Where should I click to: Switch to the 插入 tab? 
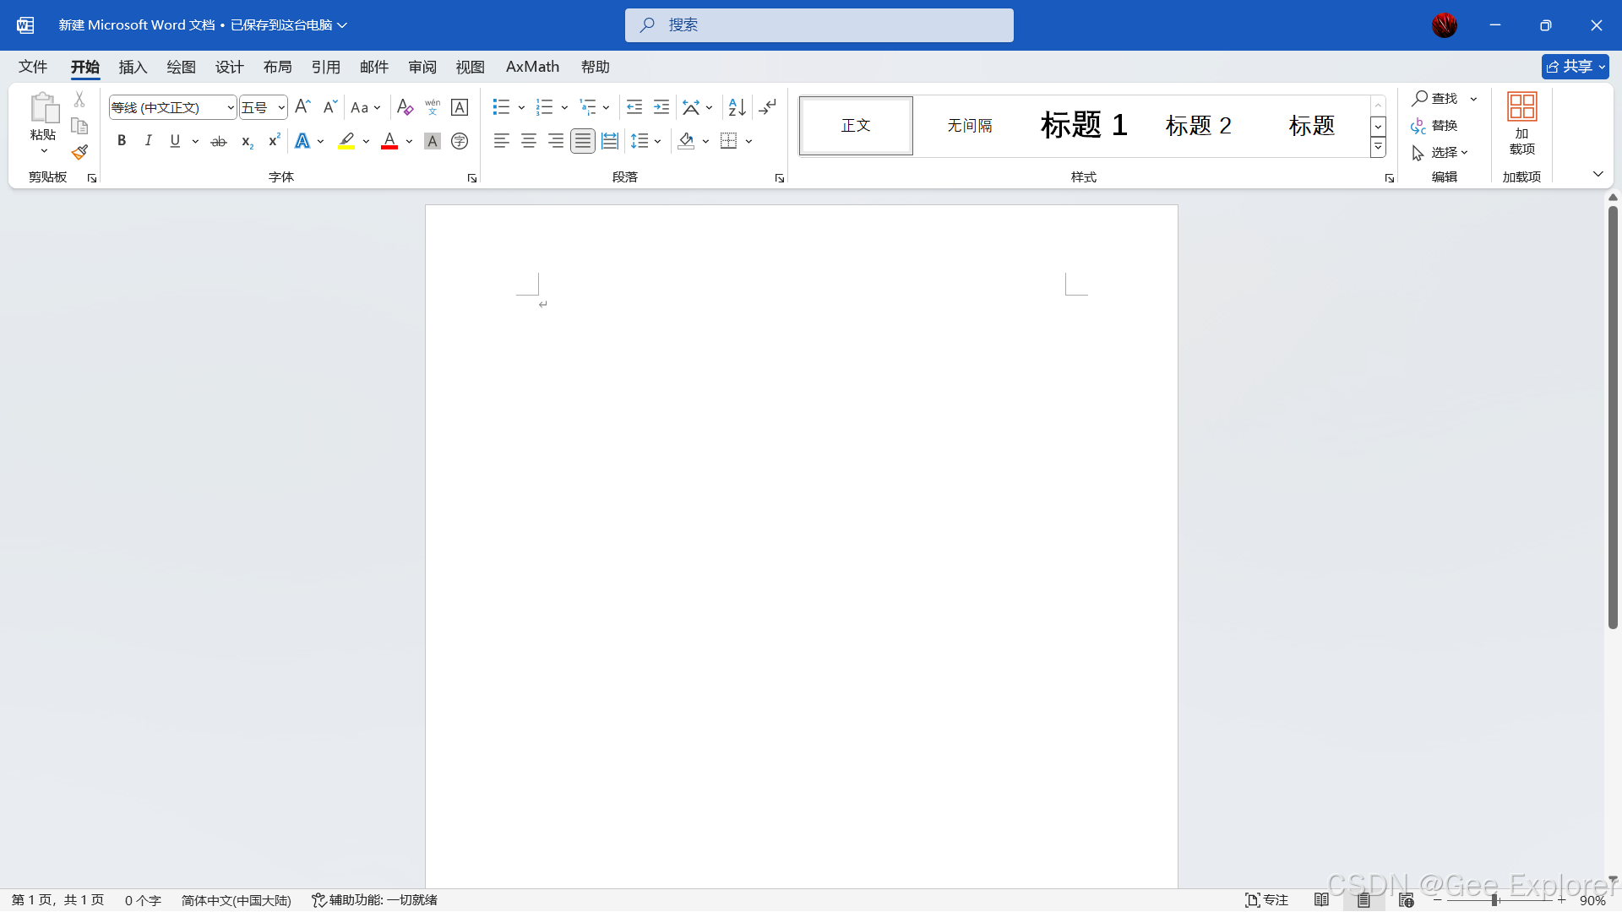click(x=133, y=67)
